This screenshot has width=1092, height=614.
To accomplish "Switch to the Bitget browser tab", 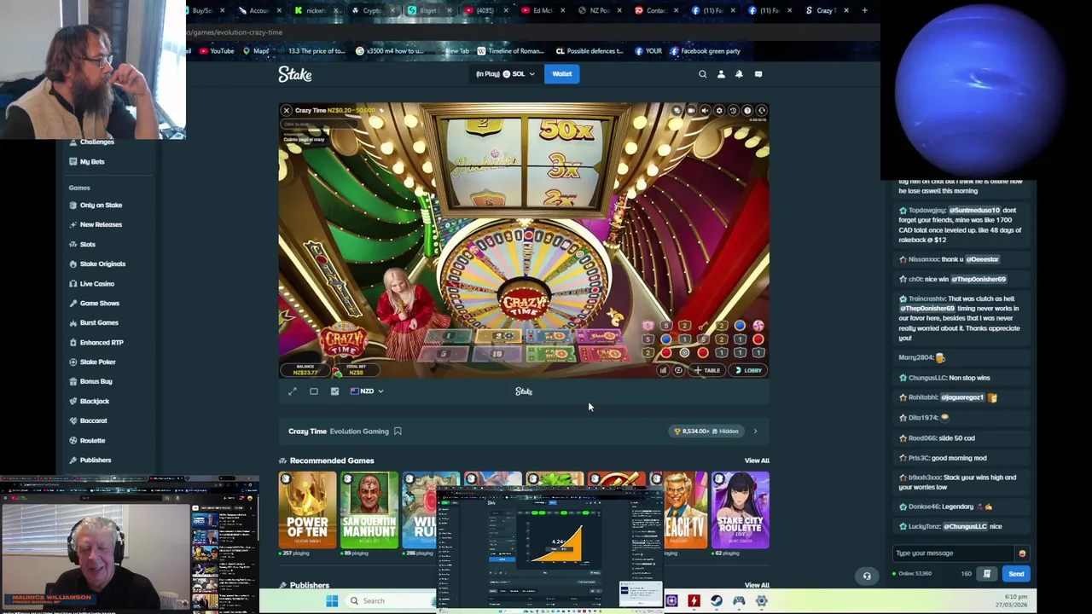I will [x=428, y=10].
